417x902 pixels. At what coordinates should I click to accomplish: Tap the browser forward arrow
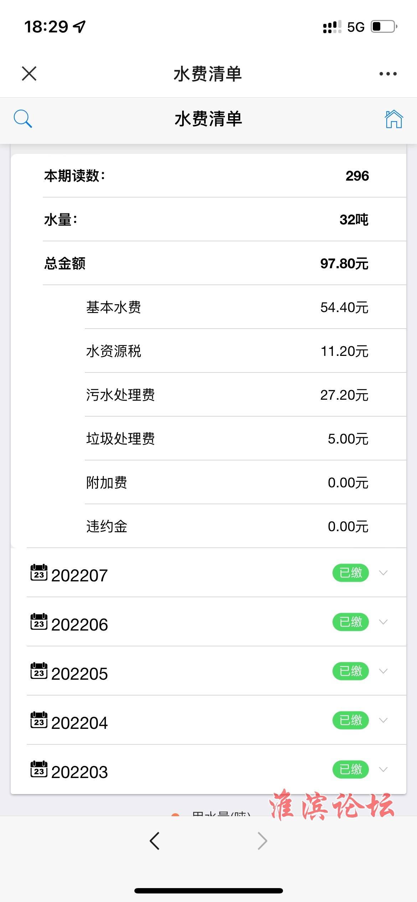tap(262, 841)
